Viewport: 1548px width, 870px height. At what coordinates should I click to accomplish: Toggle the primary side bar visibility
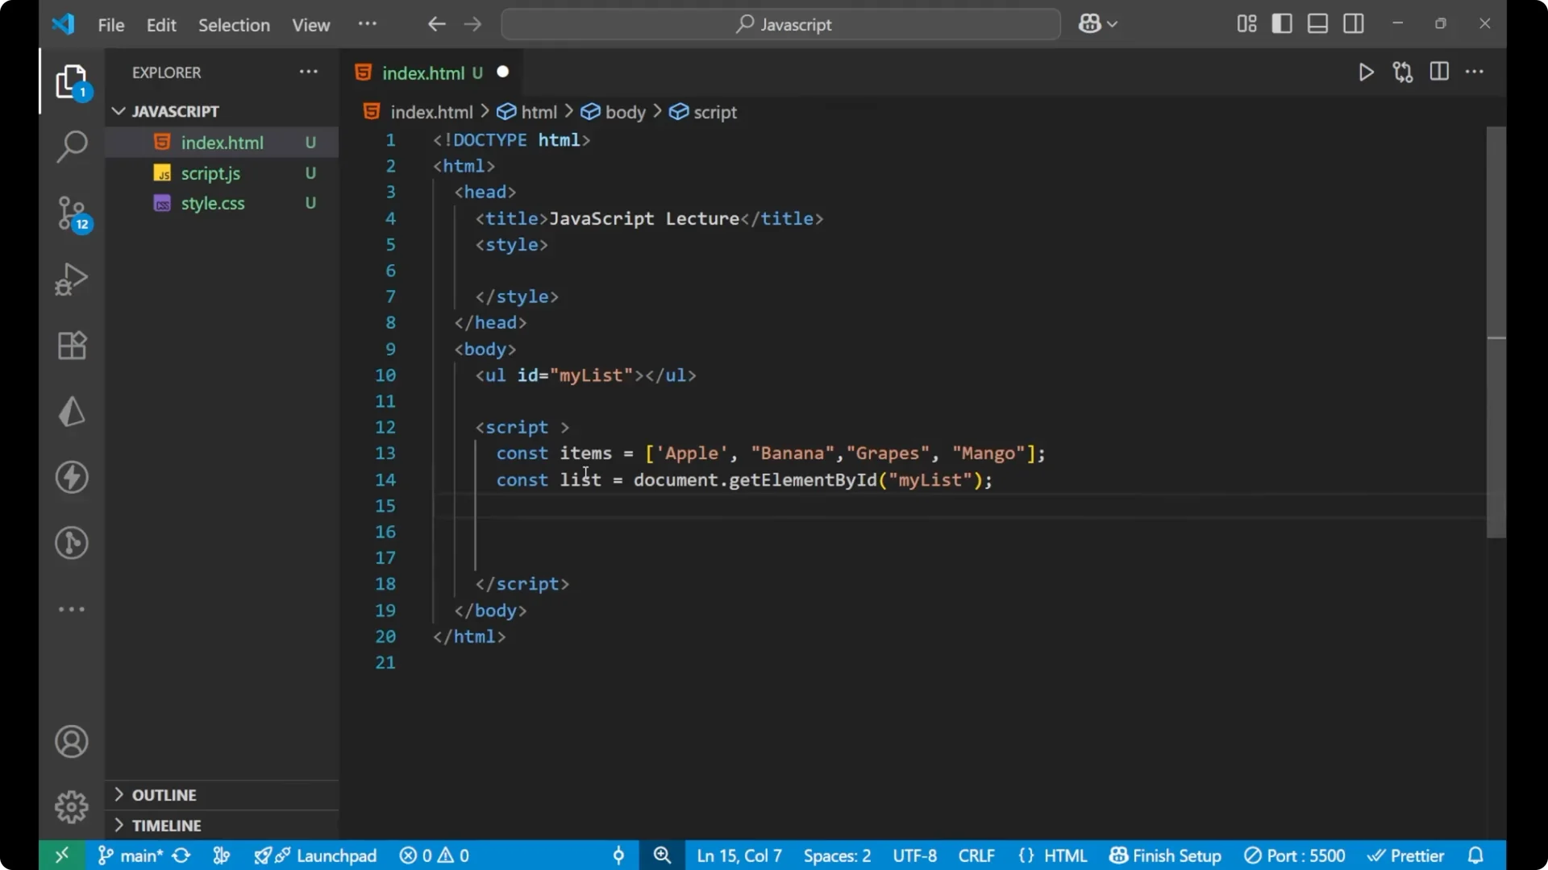click(x=1282, y=23)
